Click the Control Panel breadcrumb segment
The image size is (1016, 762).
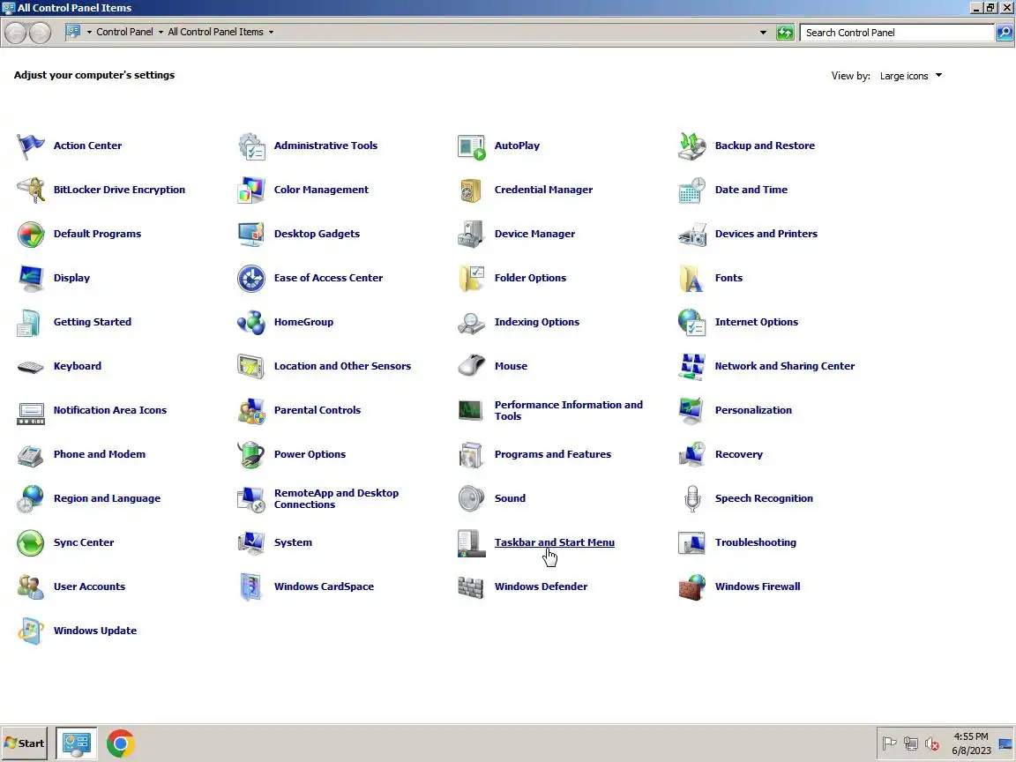point(124,32)
